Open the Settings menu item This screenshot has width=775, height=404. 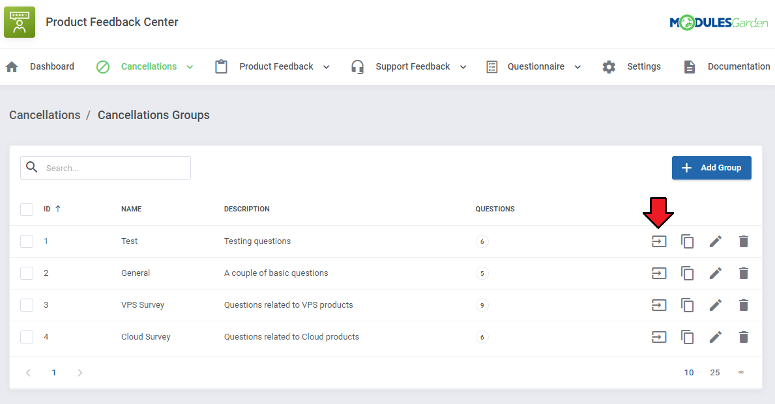click(643, 66)
